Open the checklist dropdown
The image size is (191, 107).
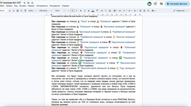125,11
